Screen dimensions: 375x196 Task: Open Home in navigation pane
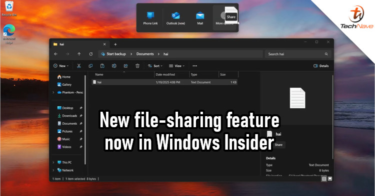(x=64, y=77)
